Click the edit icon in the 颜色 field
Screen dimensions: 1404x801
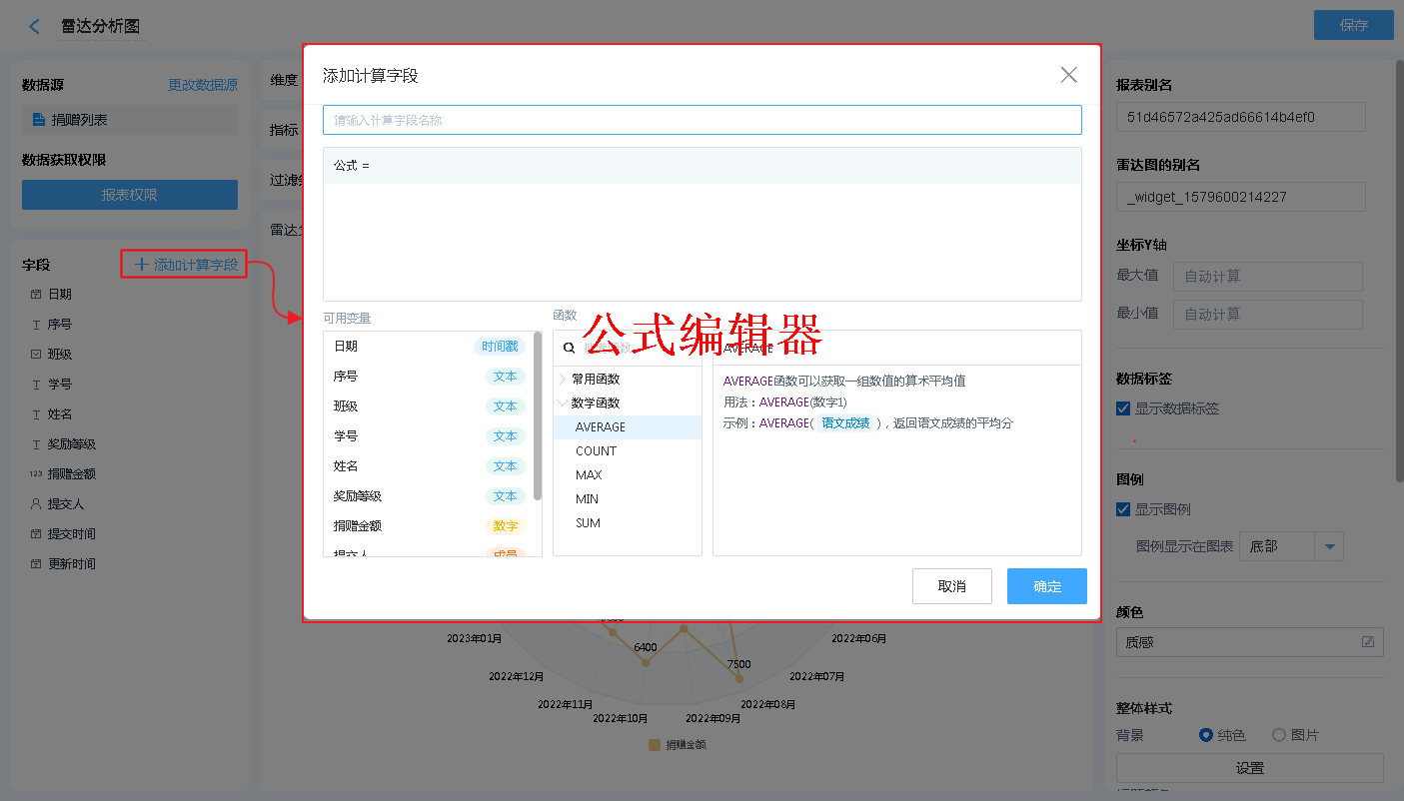[1368, 642]
